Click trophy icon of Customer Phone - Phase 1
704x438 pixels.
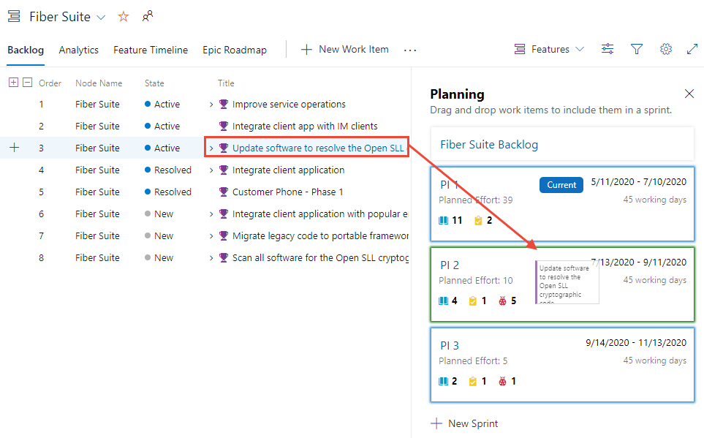click(x=223, y=192)
